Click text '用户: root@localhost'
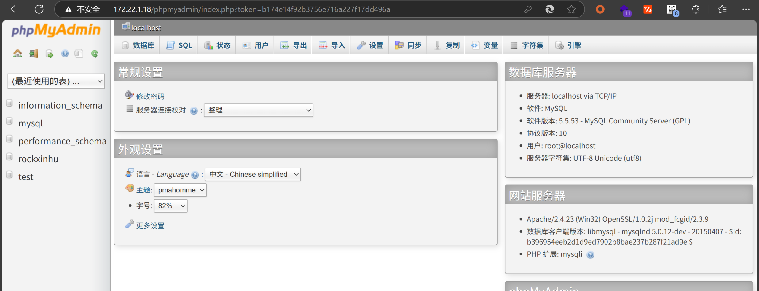Image resolution: width=759 pixels, height=291 pixels. coord(561,146)
